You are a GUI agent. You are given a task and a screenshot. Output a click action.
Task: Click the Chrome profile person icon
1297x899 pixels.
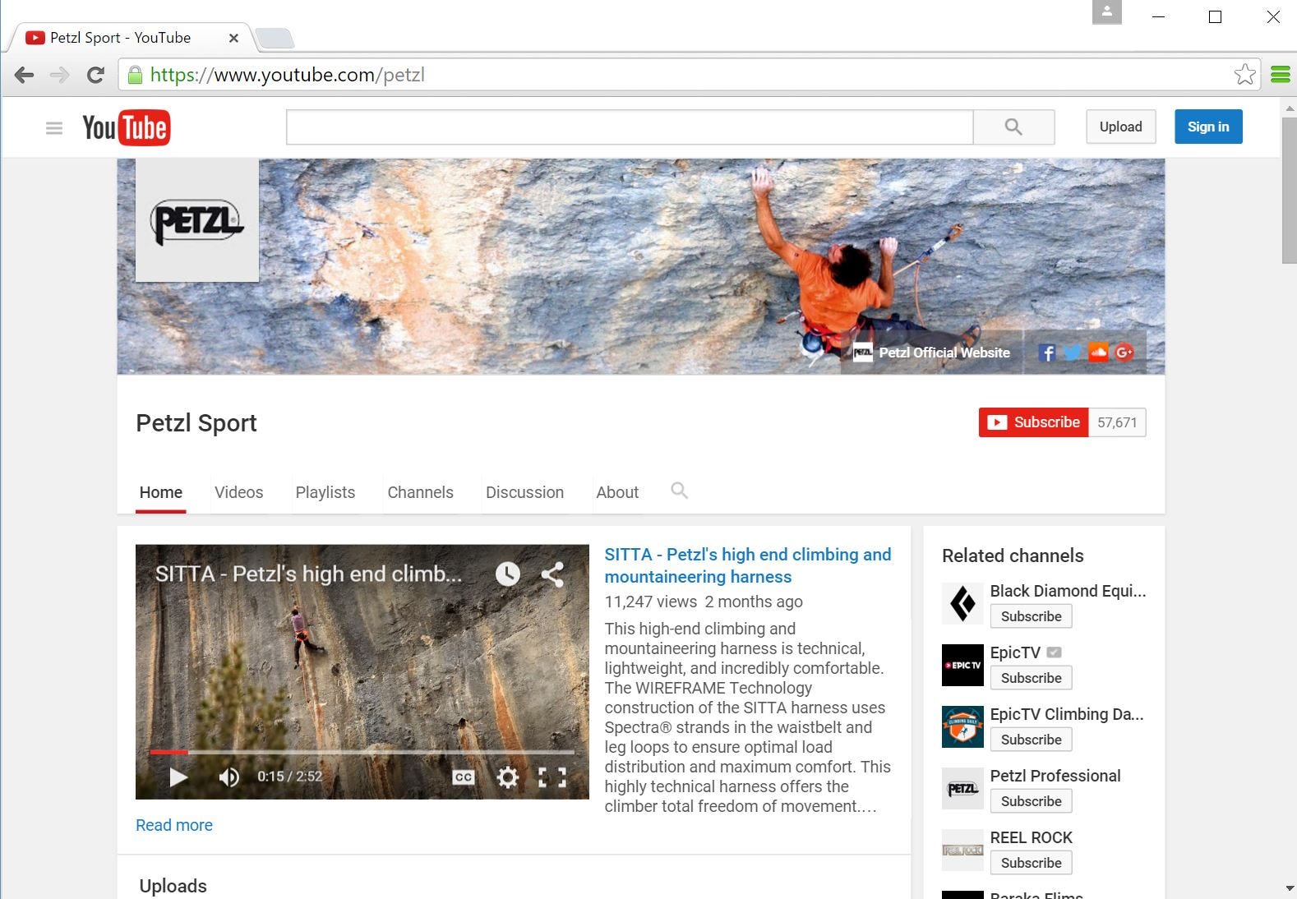[x=1107, y=12]
